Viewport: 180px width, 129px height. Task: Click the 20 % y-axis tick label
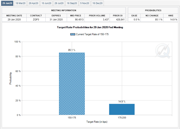click(x=18, y=100)
